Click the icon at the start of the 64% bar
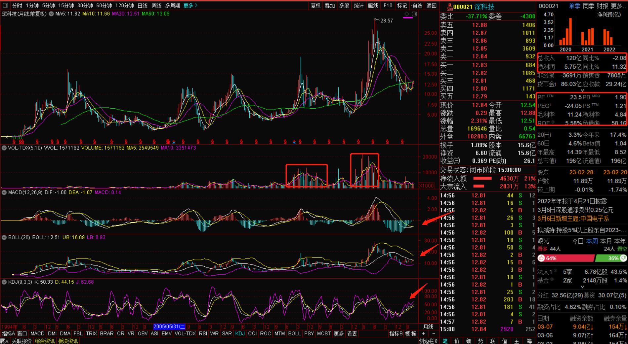The height and width of the screenshot is (344, 628). pyautogui.click(x=541, y=258)
